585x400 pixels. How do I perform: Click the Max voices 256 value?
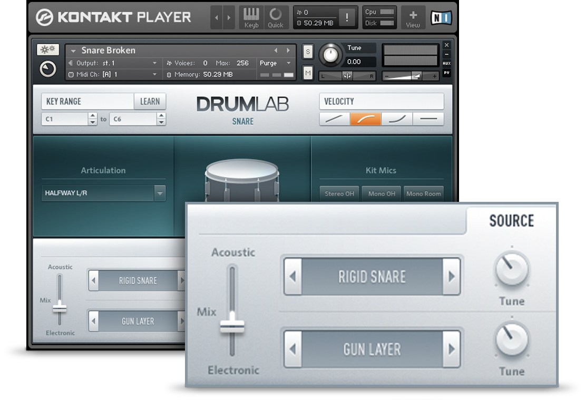242,63
